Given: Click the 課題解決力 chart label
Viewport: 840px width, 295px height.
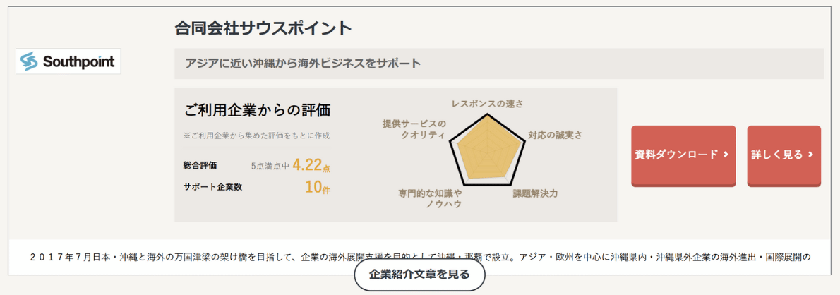Looking at the screenshot, I should point(535,193).
